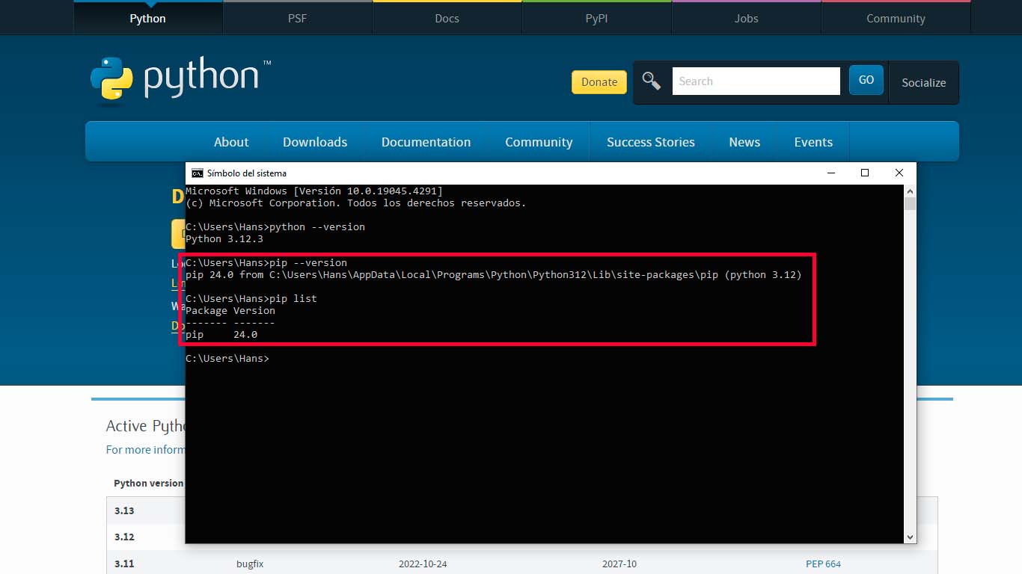
Task: Open the Documentation navigation menu
Action: point(426,142)
